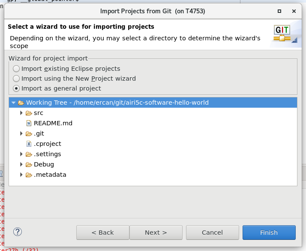This screenshot has width=306, height=251.
Task: Click the Working Tree folder icon
Action: (21, 103)
